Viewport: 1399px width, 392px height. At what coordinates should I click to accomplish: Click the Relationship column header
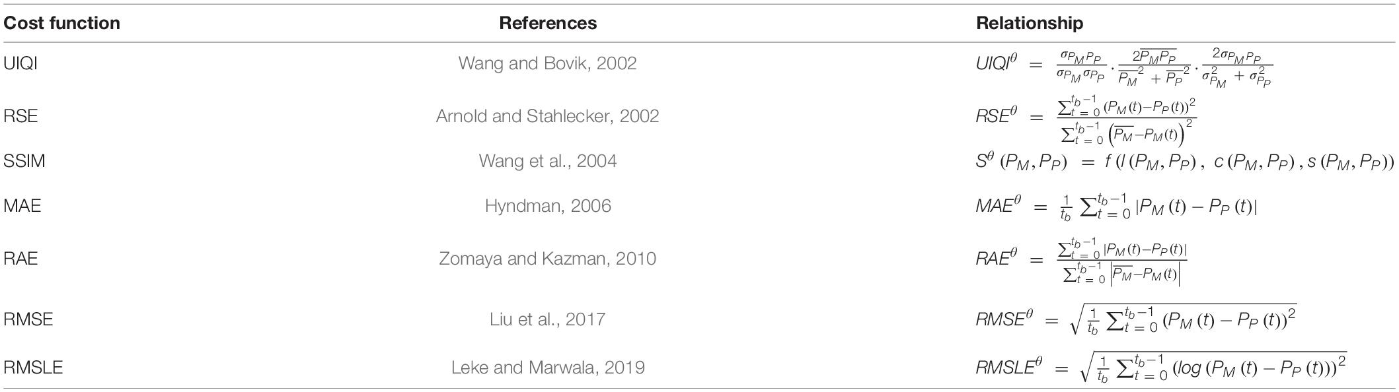click(1030, 23)
